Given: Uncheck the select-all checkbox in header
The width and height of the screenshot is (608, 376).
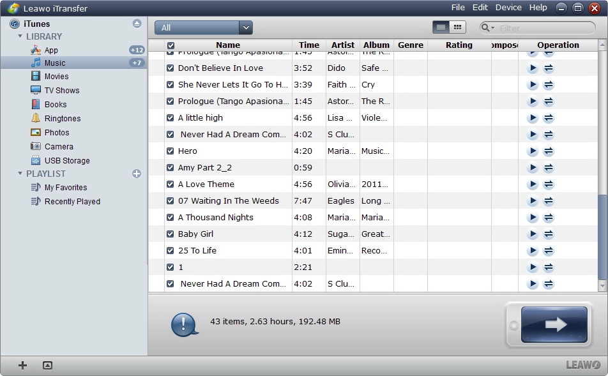Looking at the screenshot, I should click(170, 45).
